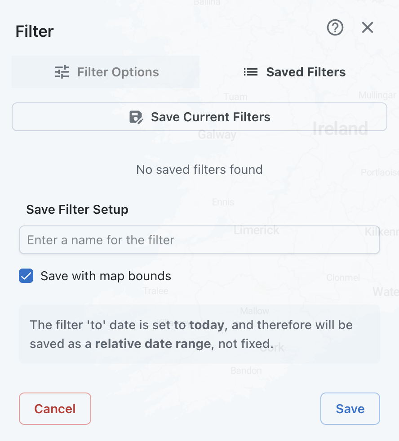Uncheck the Save with map bounds checkbox
The height and width of the screenshot is (441, 399).
(x=26, y=276)
